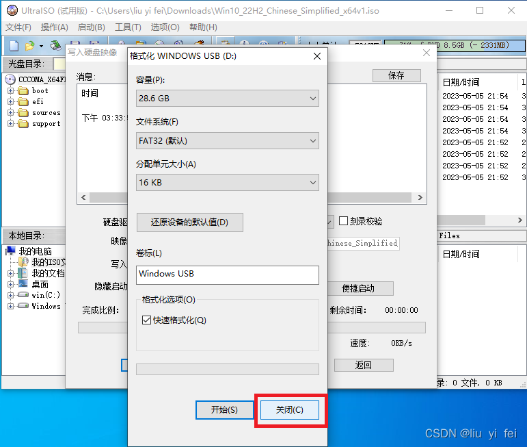Click the support folder icon

click(x=23, y=124)
